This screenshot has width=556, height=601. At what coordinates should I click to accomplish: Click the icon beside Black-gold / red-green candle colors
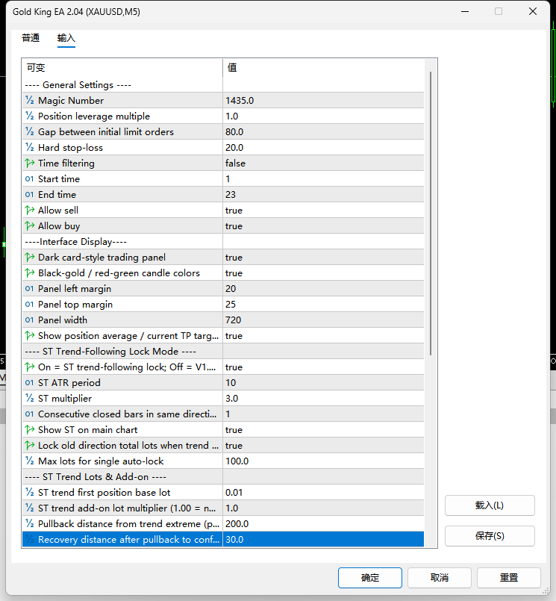(30, 273)
